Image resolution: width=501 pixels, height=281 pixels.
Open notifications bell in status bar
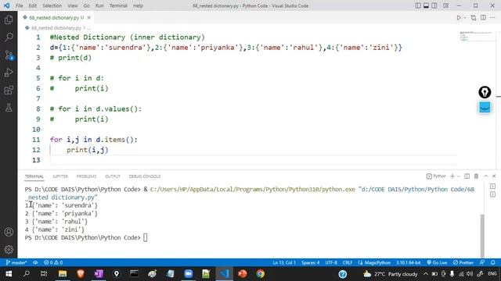click(493, 262)
